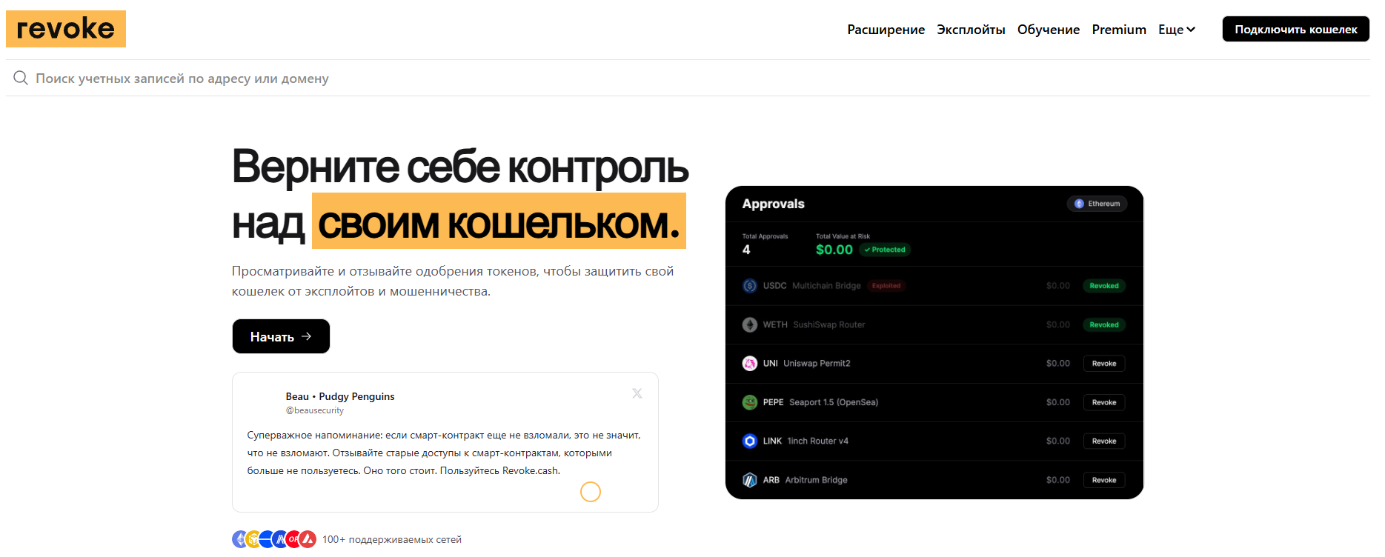Click Revoke button in LINK row

(x=1104, y=441)
